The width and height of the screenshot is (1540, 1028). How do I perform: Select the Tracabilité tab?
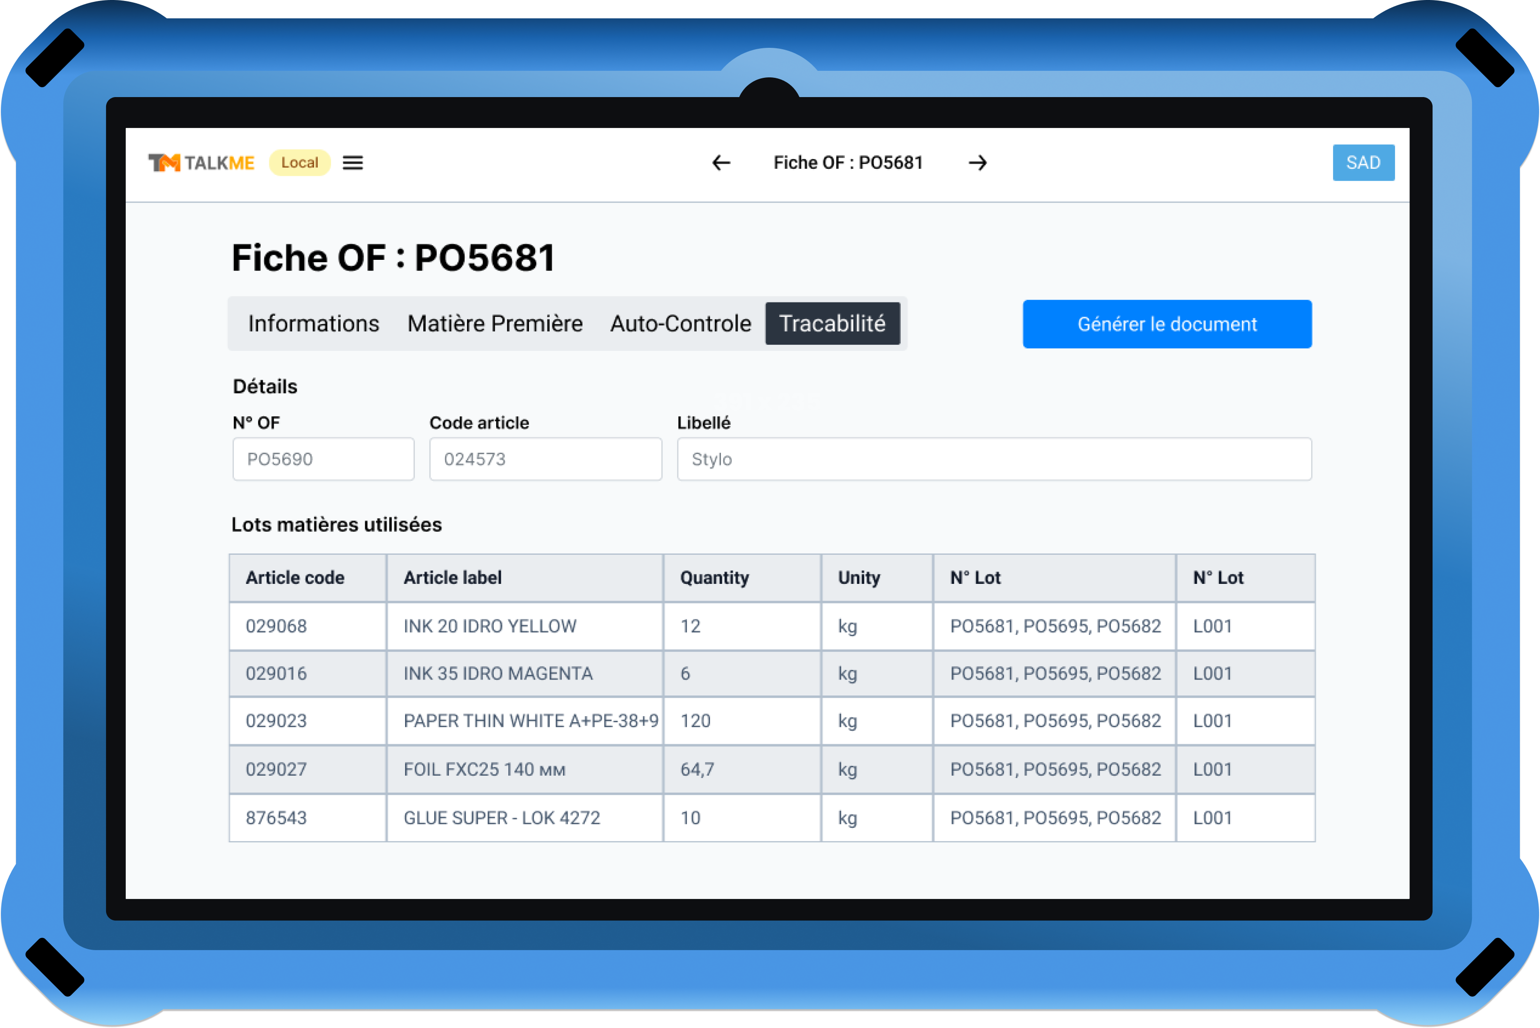pos(832,323)
